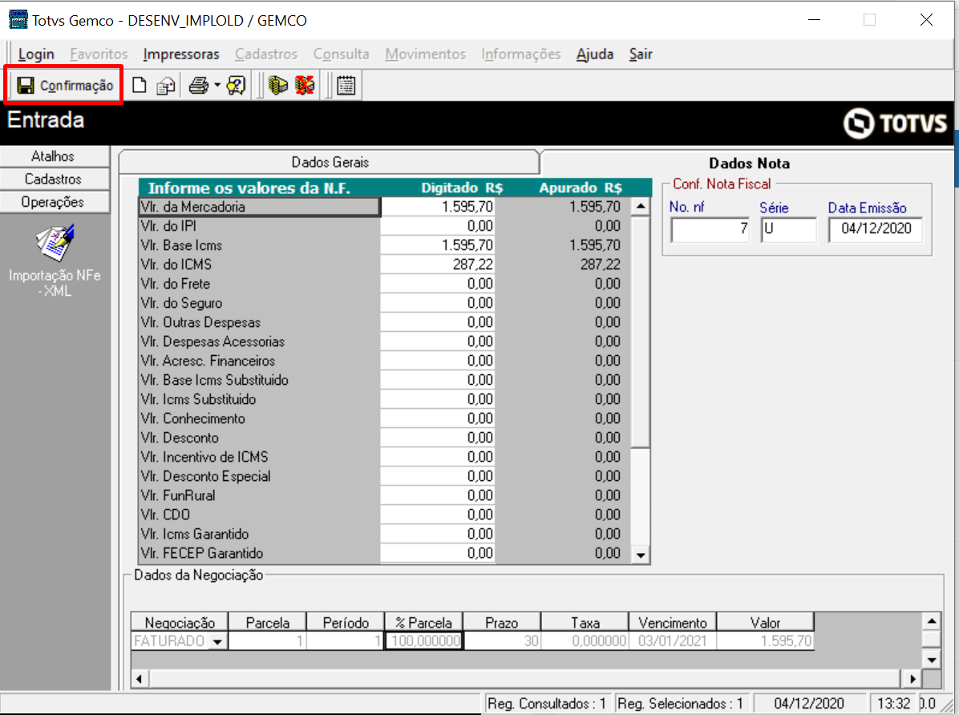Click negotiation grid scroll right arrow
The width and height of the screenshot is (959, 715).
point(912,678)
